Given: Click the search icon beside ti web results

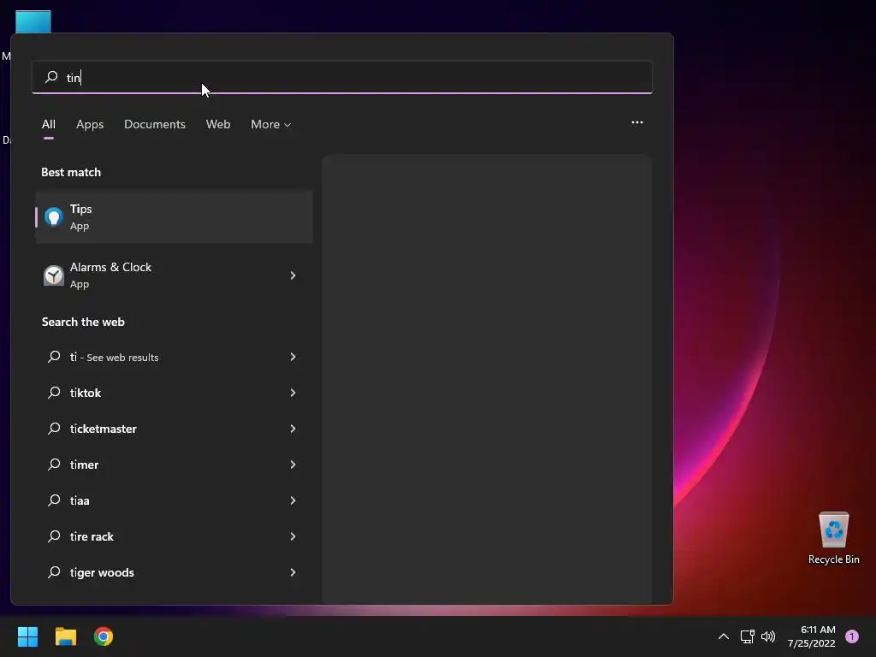Looking at the screenshot, I should [54, 357].
